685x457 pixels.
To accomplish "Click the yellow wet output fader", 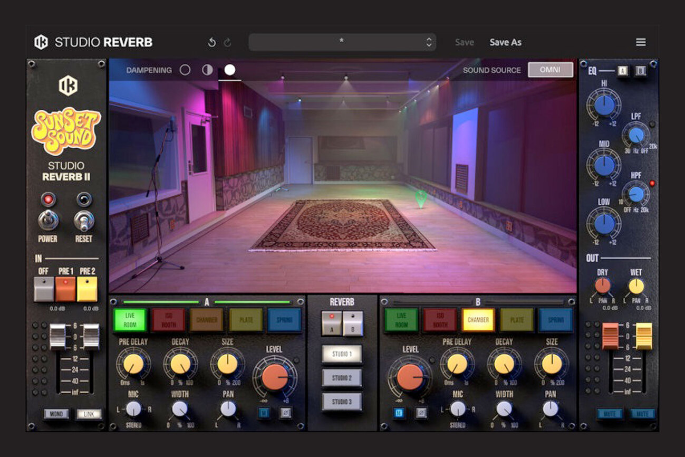I will click(x=644, y=337).
